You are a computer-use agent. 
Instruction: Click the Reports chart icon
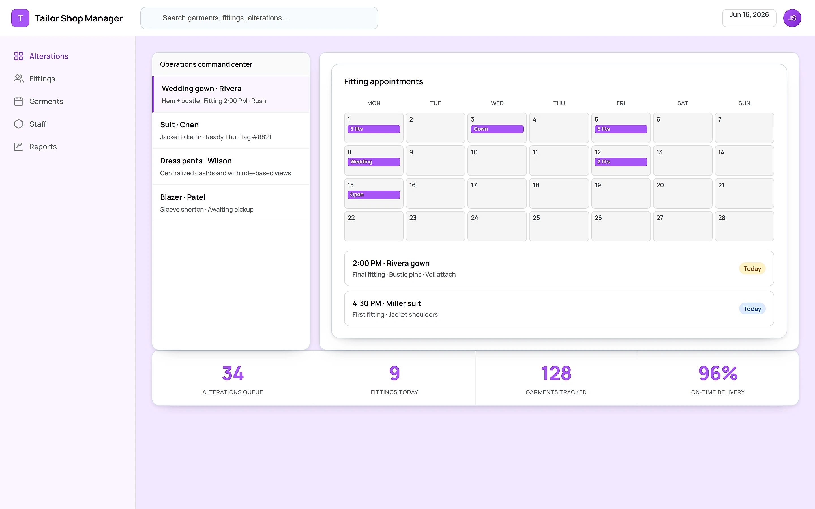point(18,146)
